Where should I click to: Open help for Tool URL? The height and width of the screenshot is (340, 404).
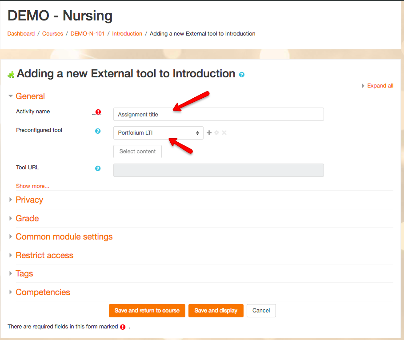coord(98,168)
